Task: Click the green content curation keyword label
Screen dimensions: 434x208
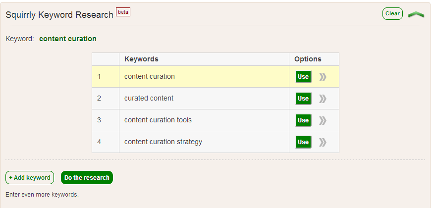Action: [68, 39]
